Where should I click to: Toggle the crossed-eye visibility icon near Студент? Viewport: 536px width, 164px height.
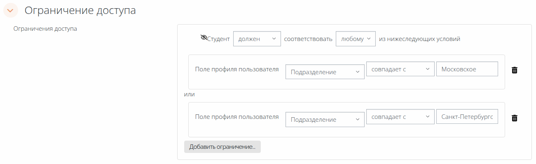pyautogui.click(x=204, y=38)
